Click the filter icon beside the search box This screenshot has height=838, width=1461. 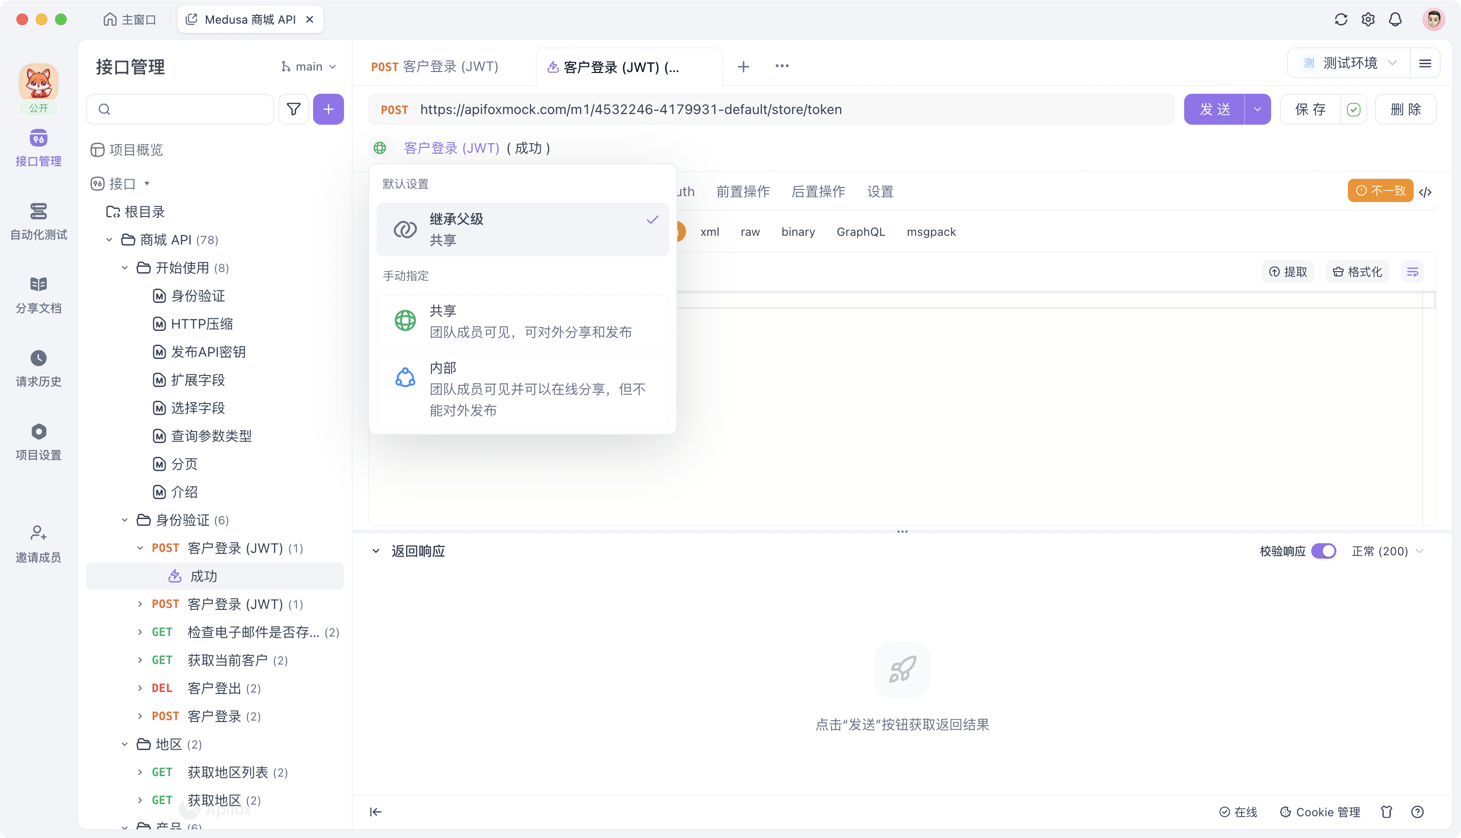tap(293, 109)
